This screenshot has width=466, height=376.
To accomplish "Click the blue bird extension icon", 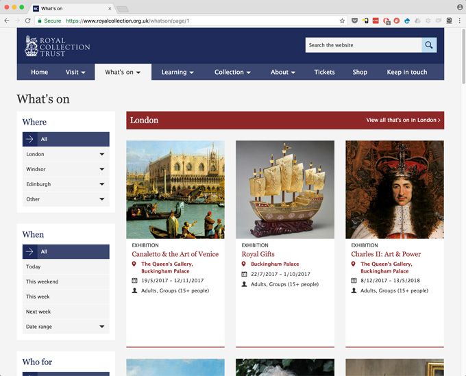I will [x=407, y=21].
